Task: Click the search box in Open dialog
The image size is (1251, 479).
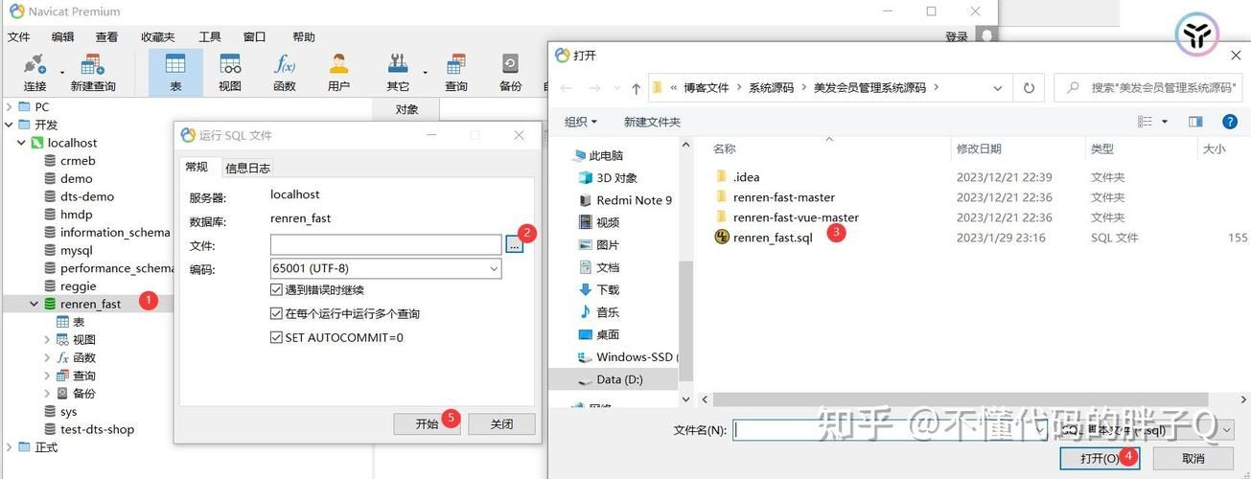Action: [x=1147, y=87]
